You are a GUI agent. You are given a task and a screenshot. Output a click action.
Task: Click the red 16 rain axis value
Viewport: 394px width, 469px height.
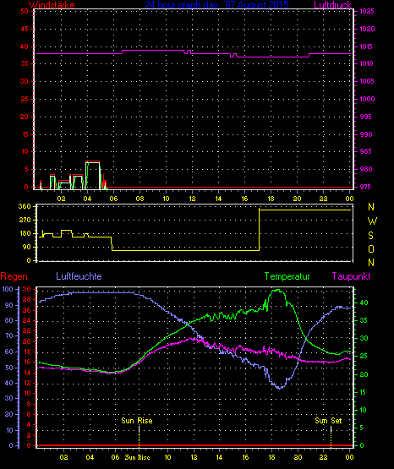(x=26, y=363)
